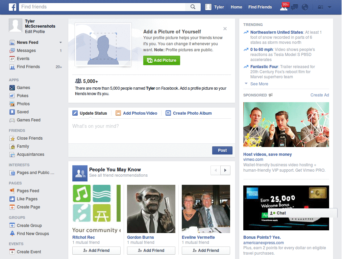The height and width of the screenshot is (259, 346).
Task: Open the Vimeo sponsored ad image
Action: click(286, 125)
